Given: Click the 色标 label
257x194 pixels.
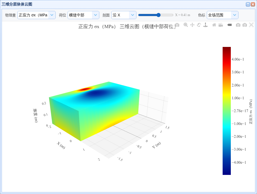Looking at the screenshot, I should coord(202,15).
